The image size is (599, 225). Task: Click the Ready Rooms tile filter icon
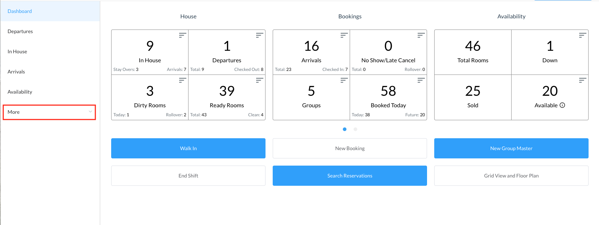pyautogui.click(x=259, y=80)
